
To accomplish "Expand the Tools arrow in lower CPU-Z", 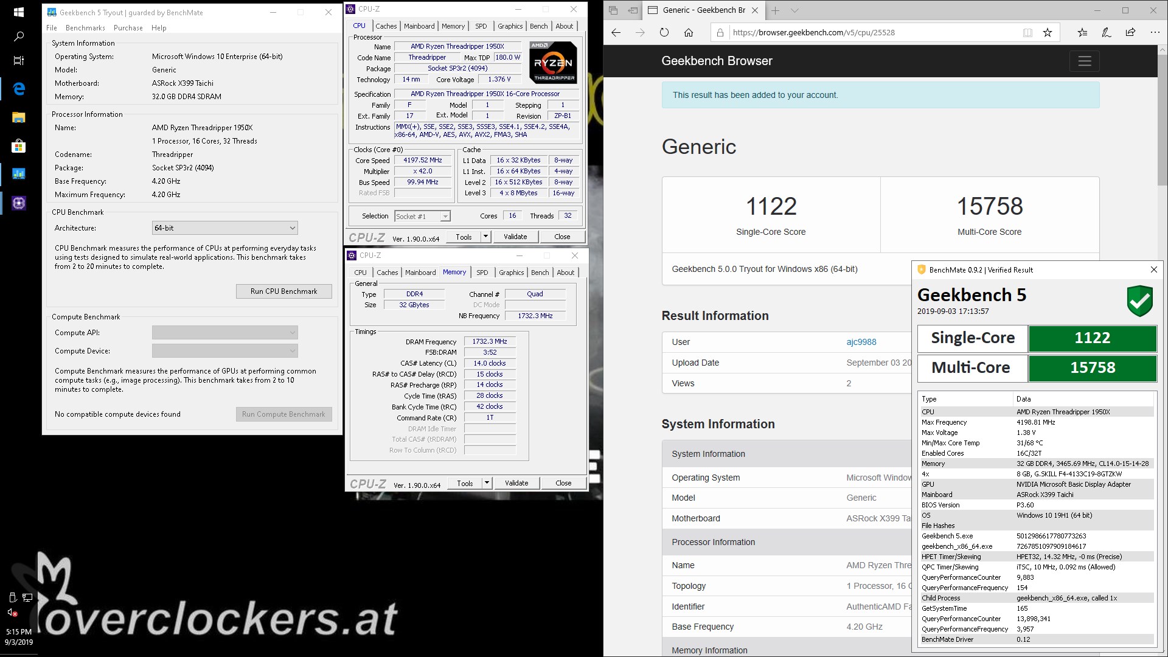I will point(487,483).
